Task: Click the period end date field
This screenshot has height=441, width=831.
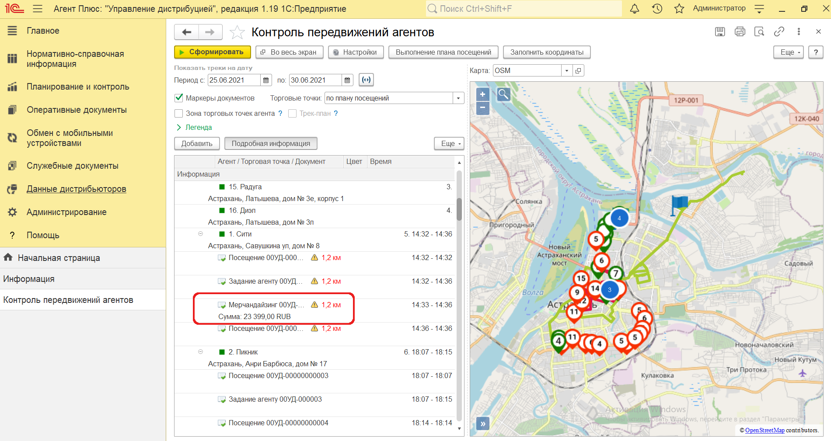Action: [315, 80]
